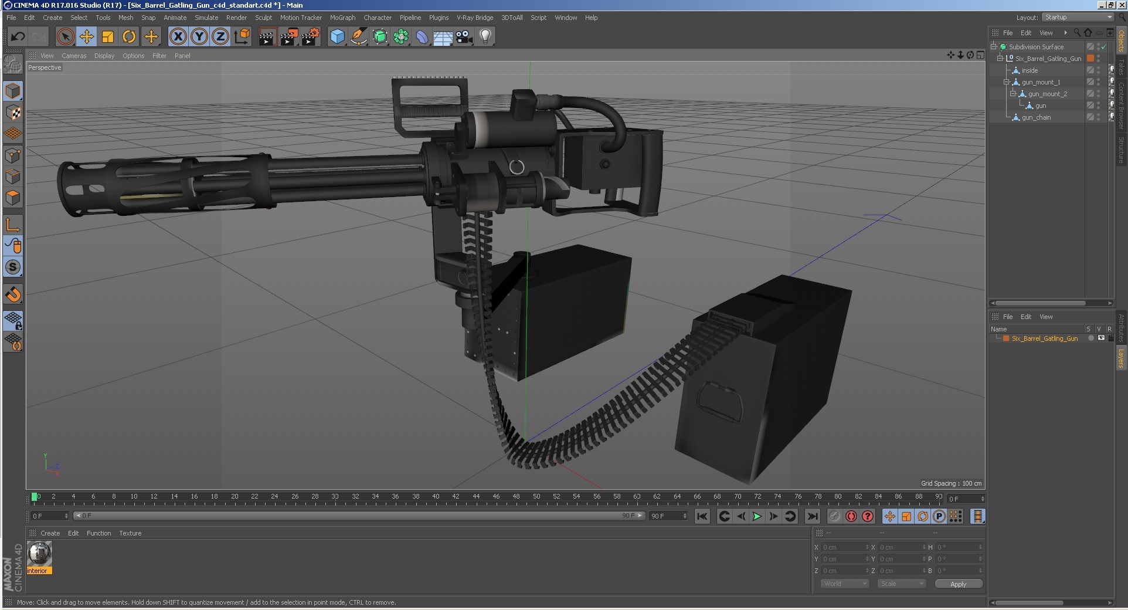The height and width of the screenshot is (610, 1128).
Task: Click the play button in timeline controls
Action: pyautogui.click(x=757, y=517)
